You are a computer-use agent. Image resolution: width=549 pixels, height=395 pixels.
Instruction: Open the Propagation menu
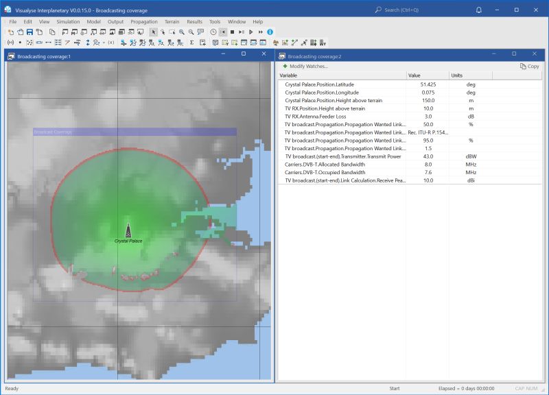144,21
